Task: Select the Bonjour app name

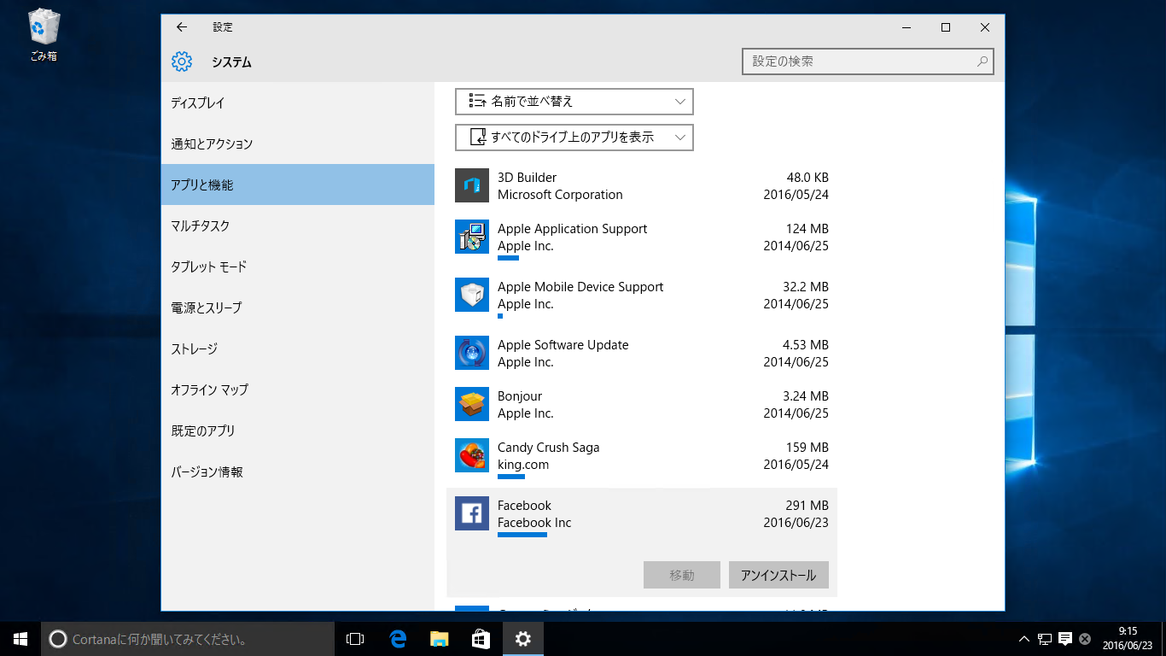Action: point(520,396)
